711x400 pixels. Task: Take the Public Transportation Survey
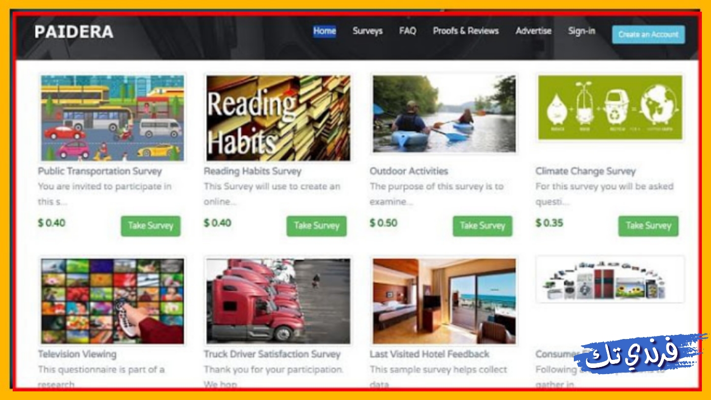click(150, 226)
